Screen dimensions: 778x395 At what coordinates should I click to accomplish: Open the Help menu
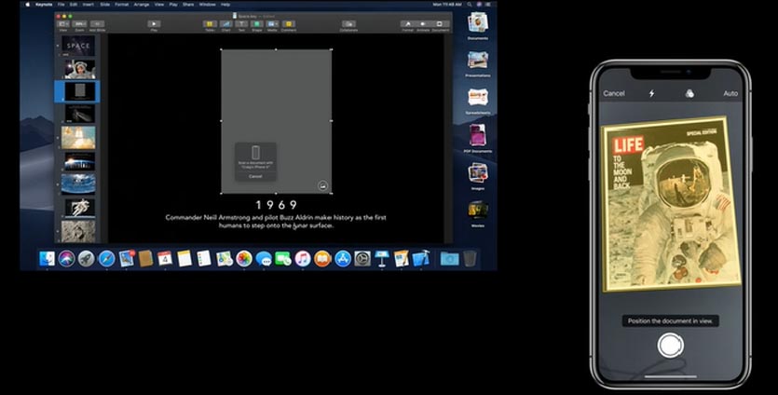point(225,5)
